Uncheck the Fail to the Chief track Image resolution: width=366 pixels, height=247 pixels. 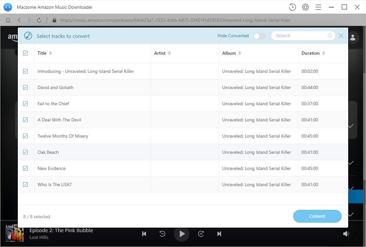tap(26, 104)
